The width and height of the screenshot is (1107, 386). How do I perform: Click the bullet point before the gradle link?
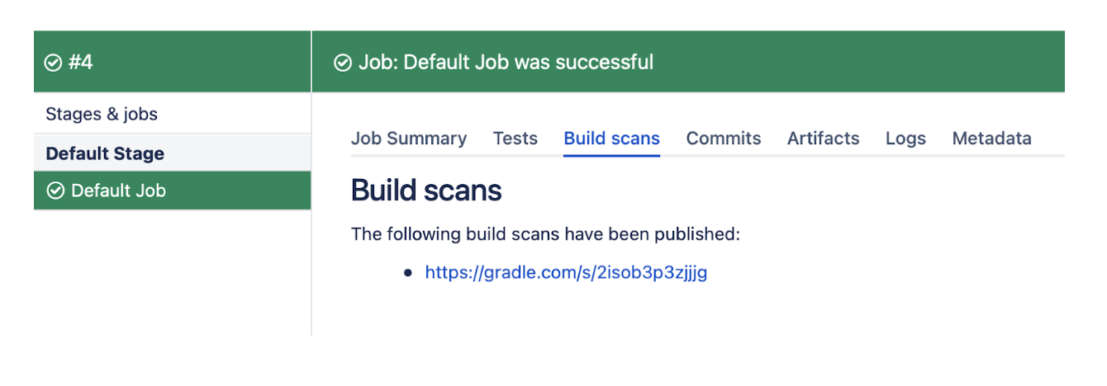pos(408,273)
